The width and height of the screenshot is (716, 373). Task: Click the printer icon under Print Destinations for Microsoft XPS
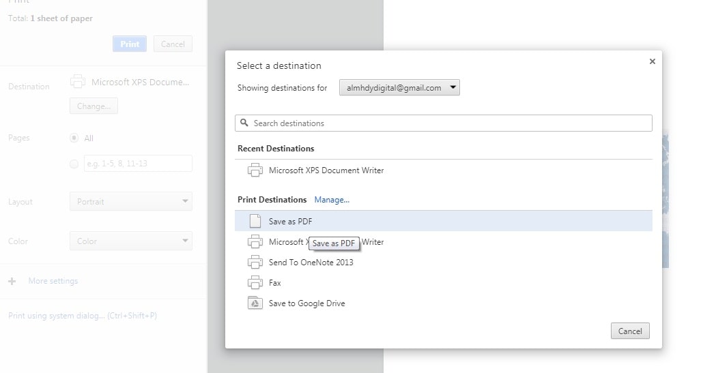coord(255,241)
